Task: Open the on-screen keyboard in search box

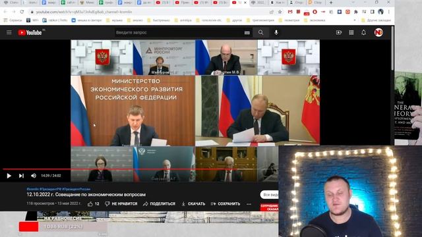Action: pos(247,32)
